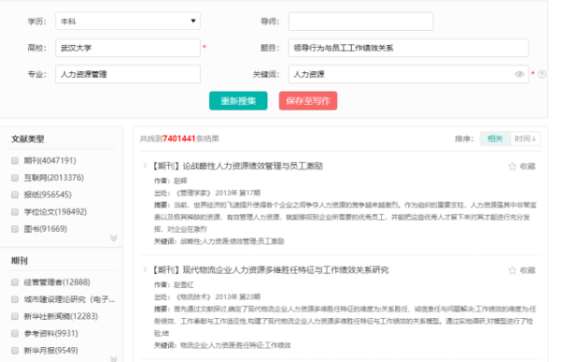The height and width of the screenshot is (362, 563).
Task: Click the help question mark beside 关键词
Action: point(542,74)
